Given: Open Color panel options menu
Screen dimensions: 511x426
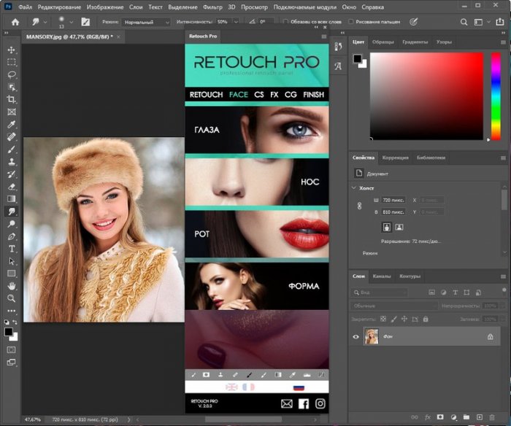Looking at the screenshot, I should click(x=503, y=42).
